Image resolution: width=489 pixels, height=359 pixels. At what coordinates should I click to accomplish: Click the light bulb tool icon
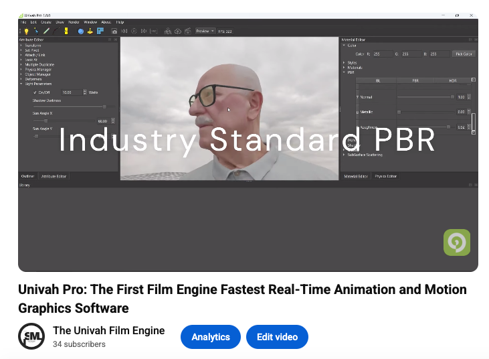point(27,31)
